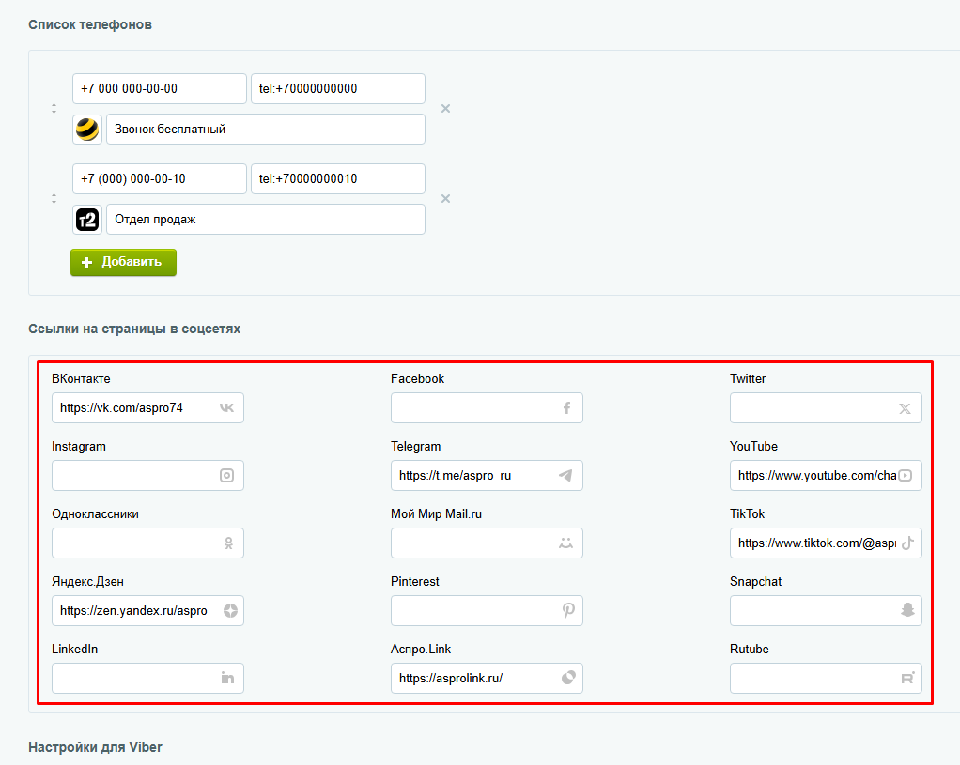Image resolution: width=960 pixels, height=765 pixels.
Task: Click the reorder handle of the second phone row
Action: pos(54,198)
